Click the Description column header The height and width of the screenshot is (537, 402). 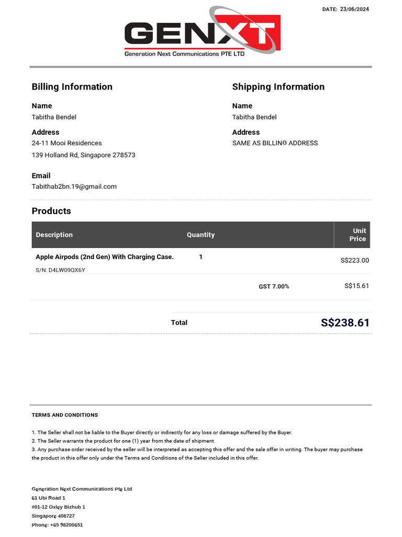[54, 235]
